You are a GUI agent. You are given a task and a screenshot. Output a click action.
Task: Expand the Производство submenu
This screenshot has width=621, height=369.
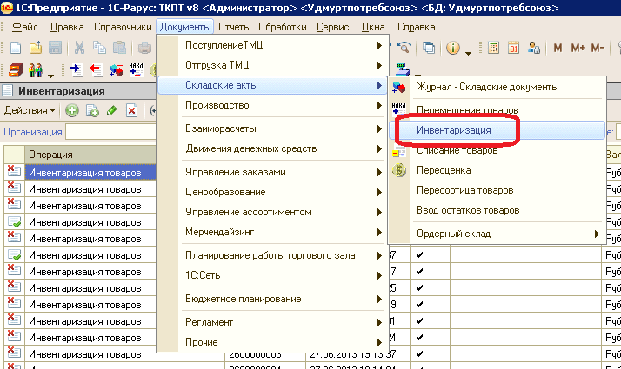272,105
